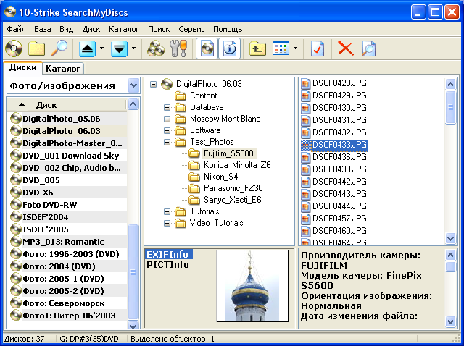
Task: Toggle the info panel toolbar button
Action: pos(230,48)
